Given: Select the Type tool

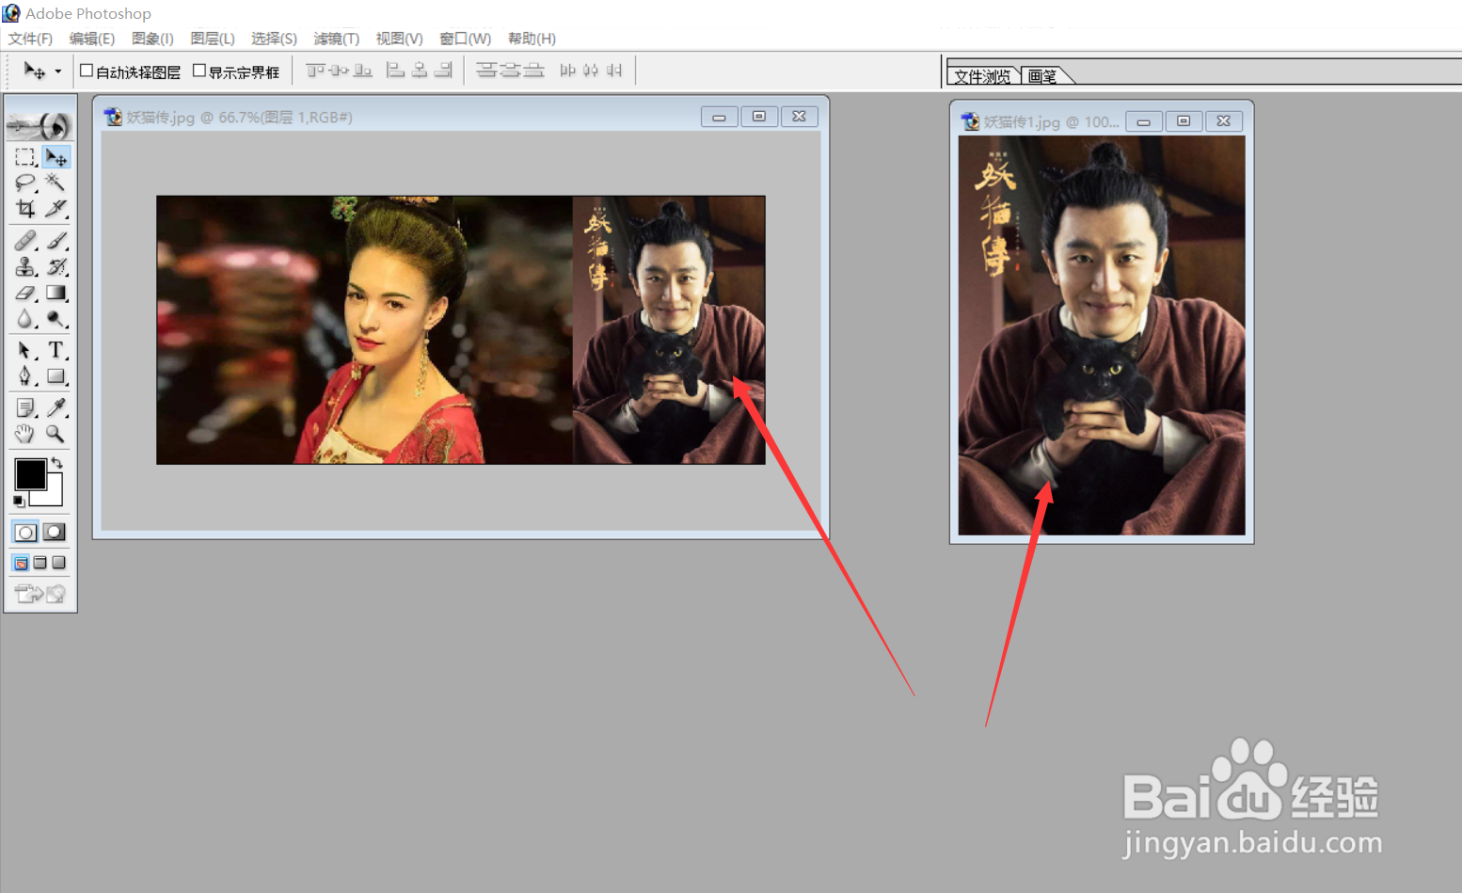Looking at the screenshot, I should [56, 351].
